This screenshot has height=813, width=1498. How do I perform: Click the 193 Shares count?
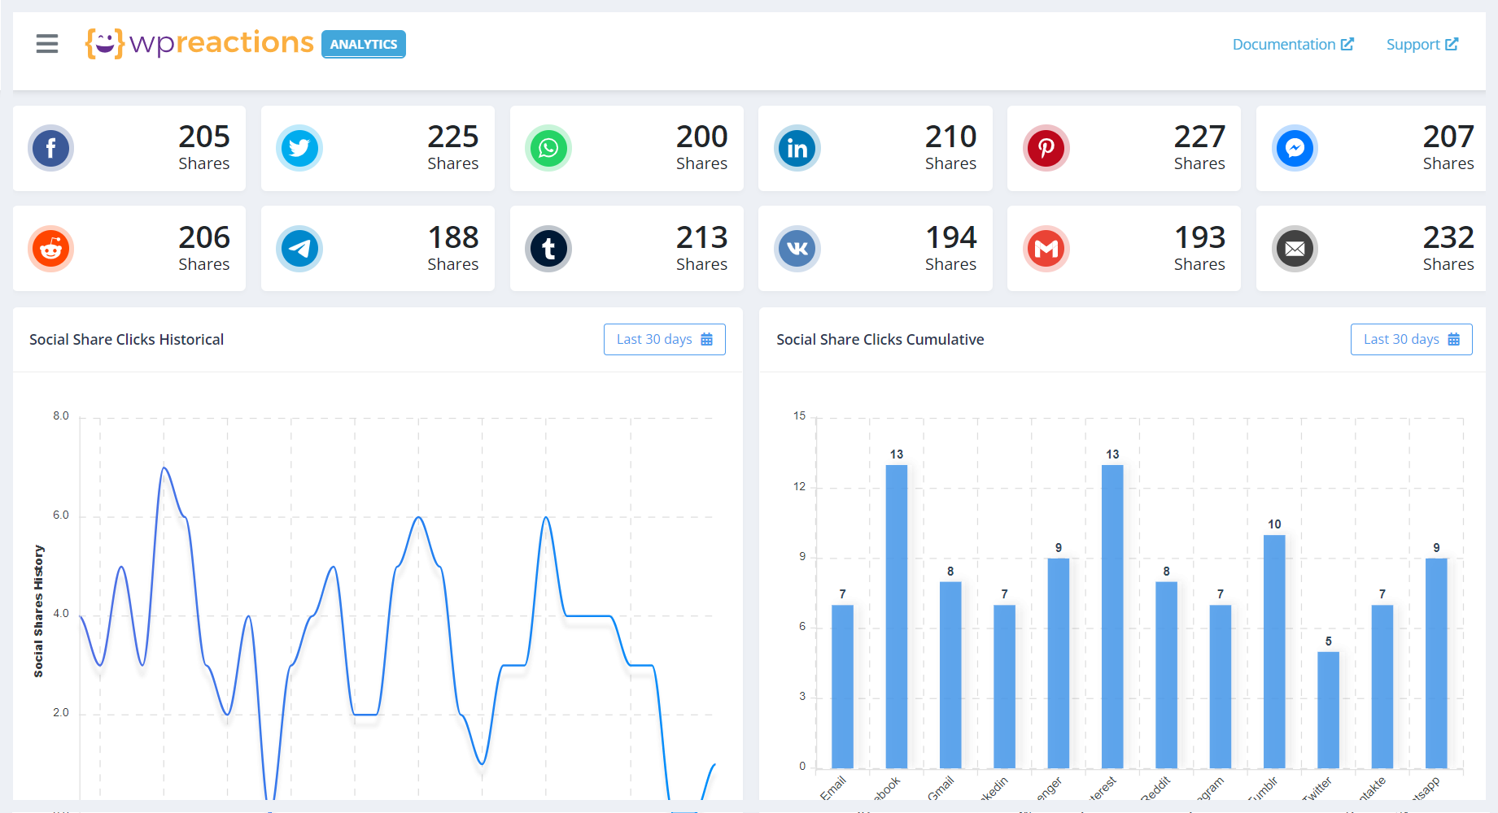(x=1200, y=248)
